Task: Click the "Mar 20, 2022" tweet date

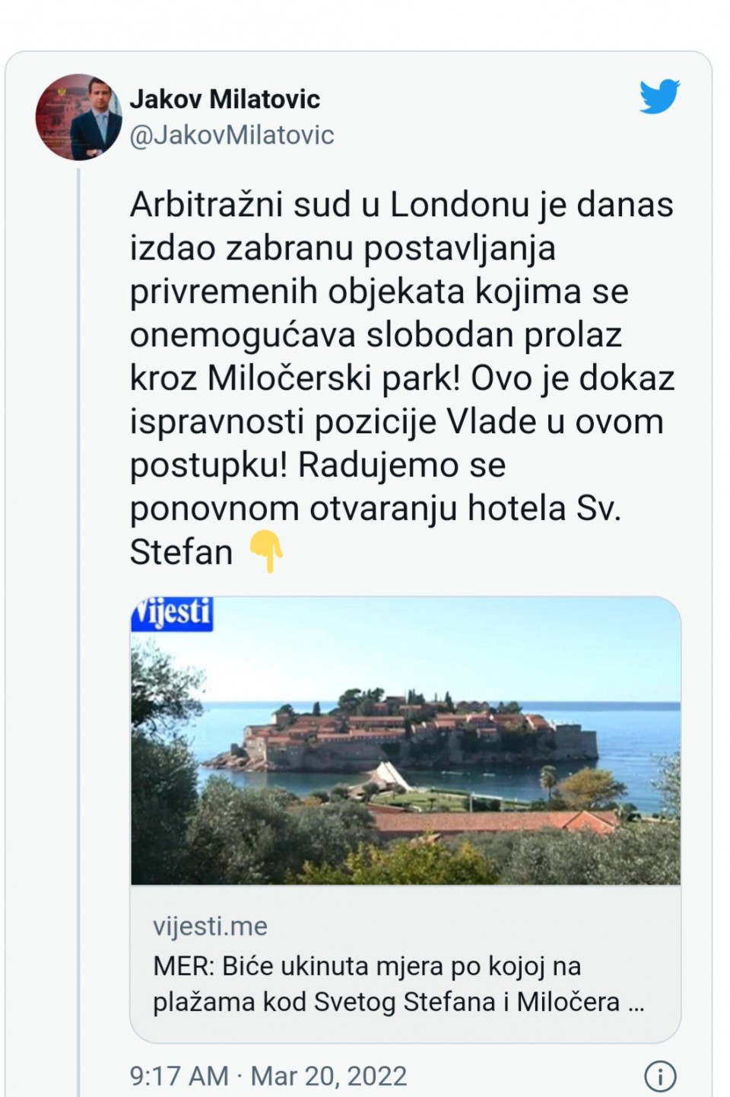Action: [x=328, y=1076]
